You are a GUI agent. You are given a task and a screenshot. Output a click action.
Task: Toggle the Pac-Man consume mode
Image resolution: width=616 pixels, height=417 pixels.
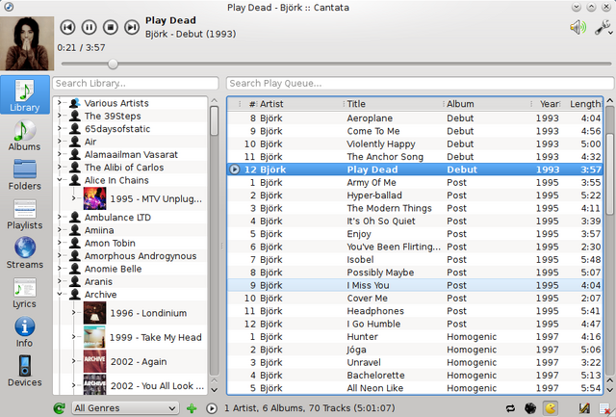click(551, 408)
